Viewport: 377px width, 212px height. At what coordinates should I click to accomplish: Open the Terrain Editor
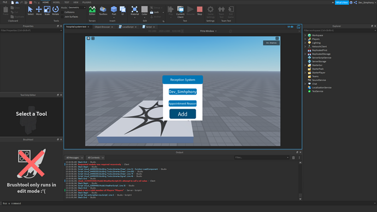(x=92, y=10)
